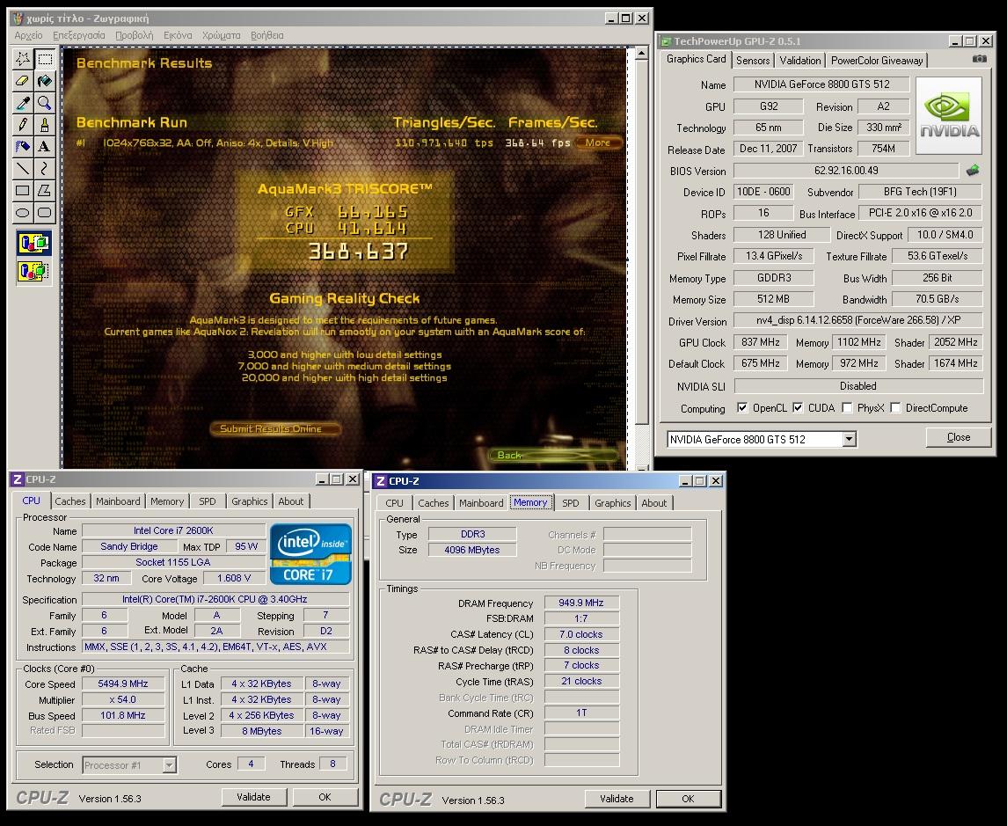Viewport: 1007px width, 826px height.
Task: Open the Mainboard tab in the left CPU-Z window
Action: [118, 501]
